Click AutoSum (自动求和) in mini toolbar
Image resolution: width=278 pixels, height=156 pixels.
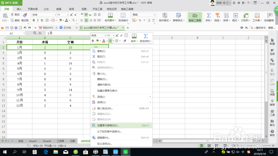(x=146, y=38)
